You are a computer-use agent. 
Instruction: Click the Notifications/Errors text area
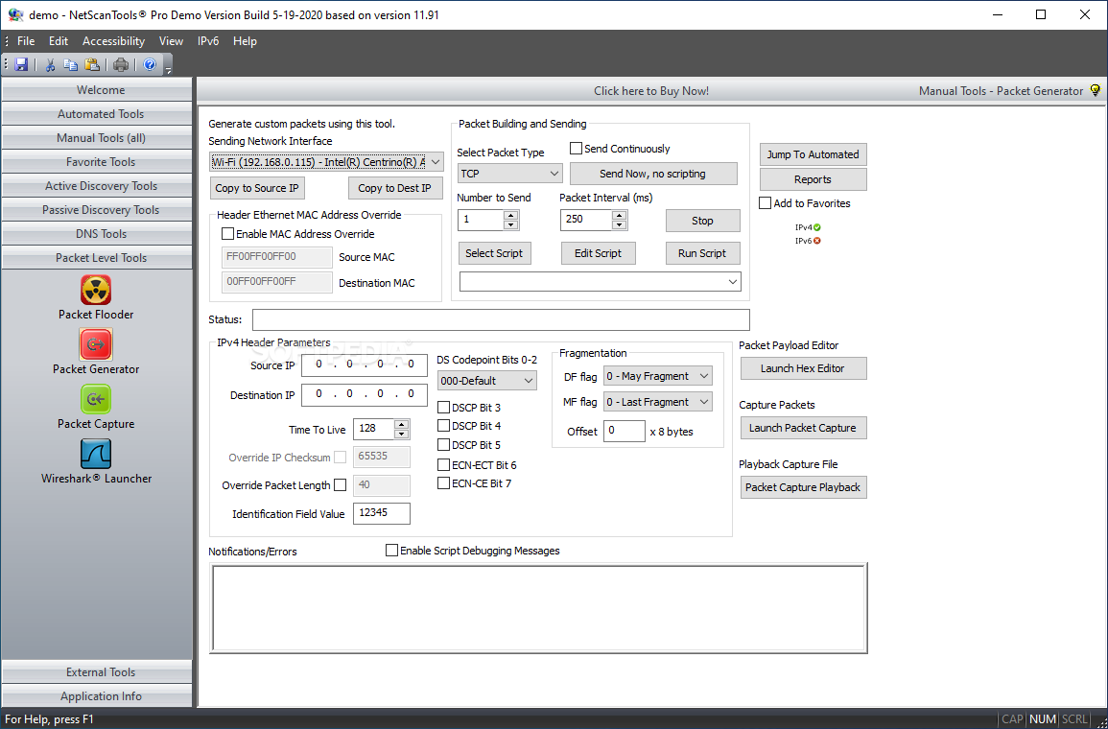[538, 608]
